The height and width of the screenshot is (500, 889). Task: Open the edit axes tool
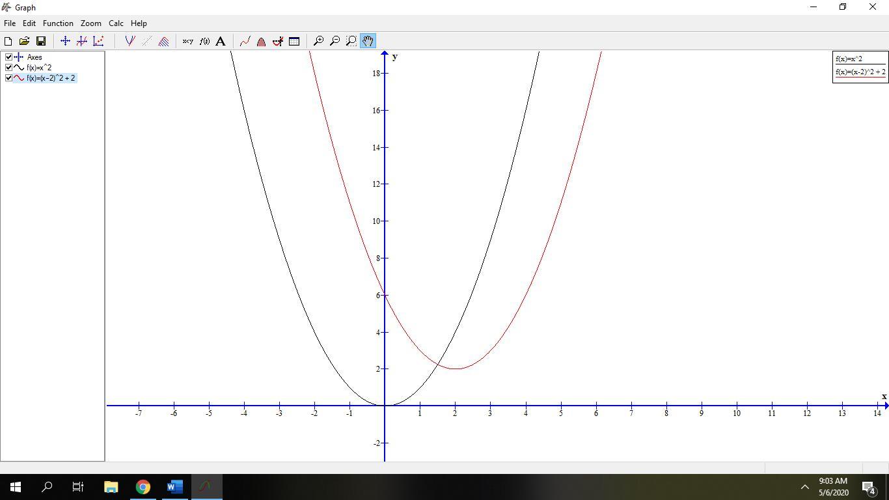65,41
